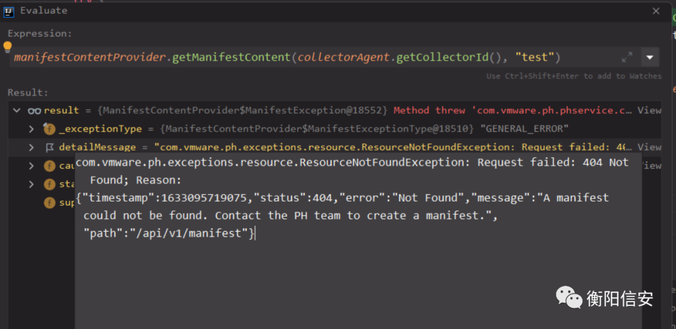Click the glasses watch icon beside result
Image resolution: width=676 pixels, height=329 pixels.
[34, 110]
